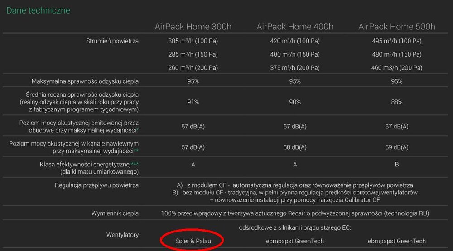
Task: Click the 305 m³/h (100 Pa) value
Action: click(x=193, y=41)
